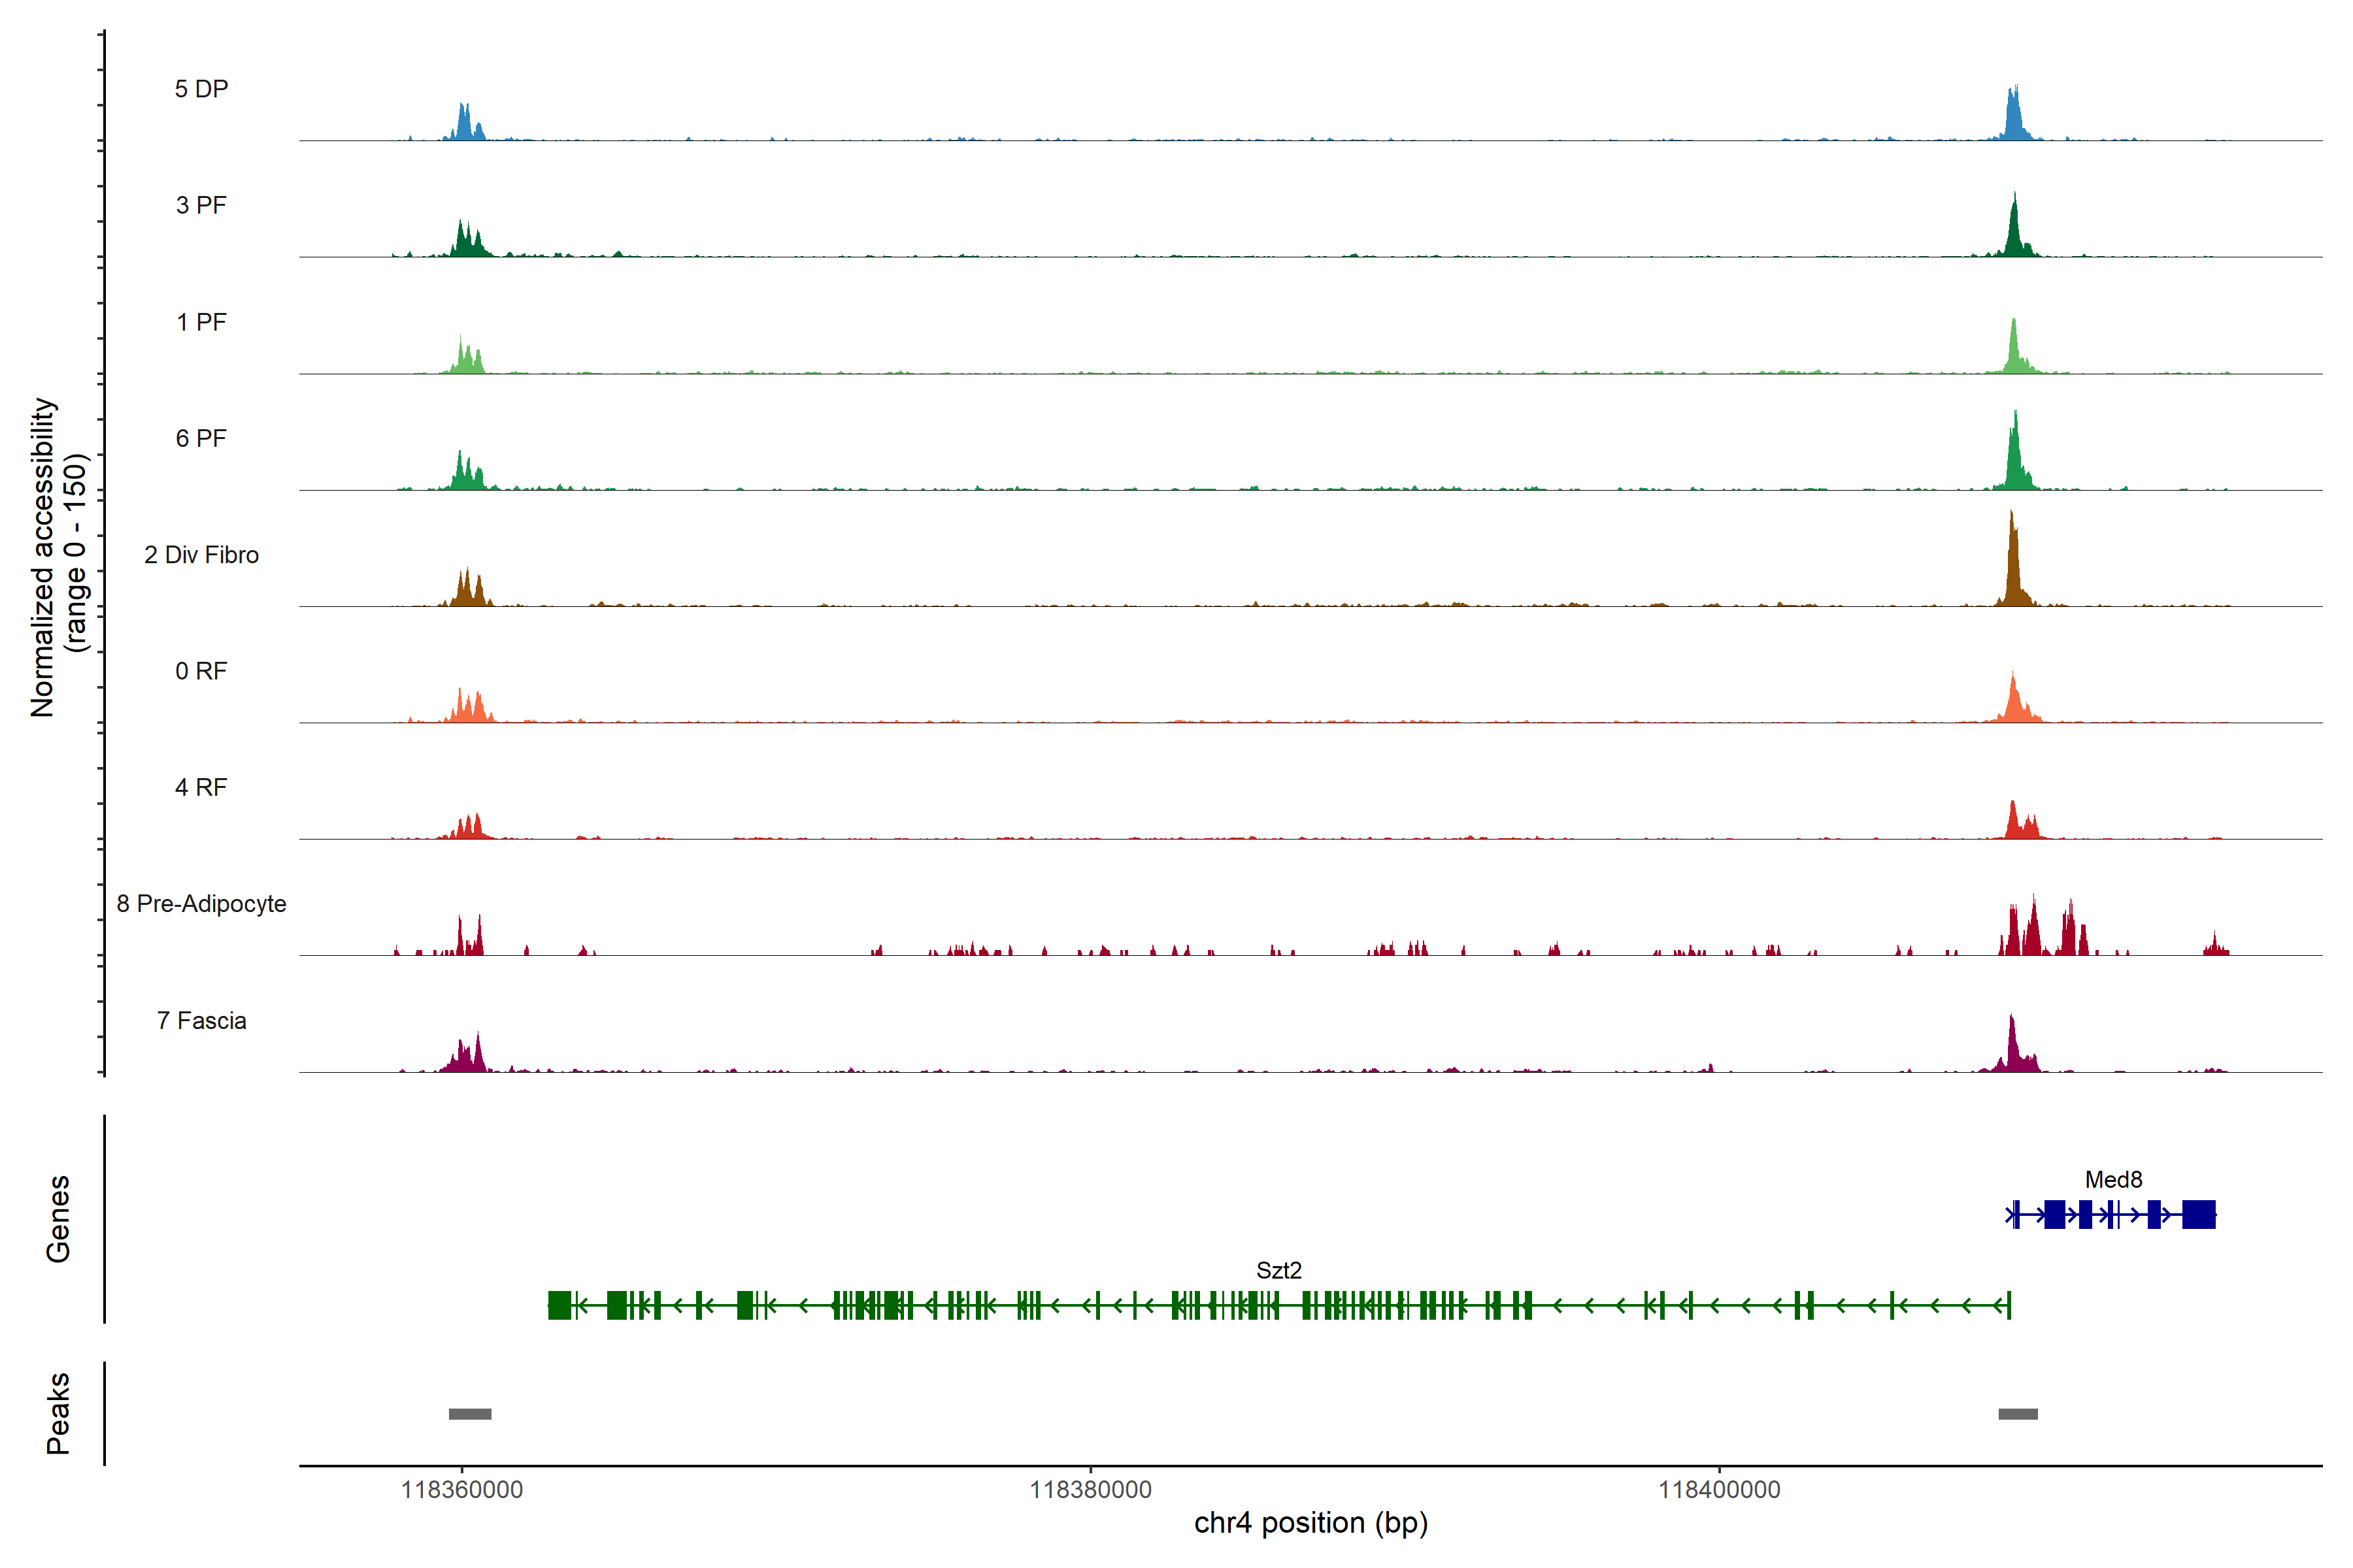Click the 0 RF track label

coord(201,671)
